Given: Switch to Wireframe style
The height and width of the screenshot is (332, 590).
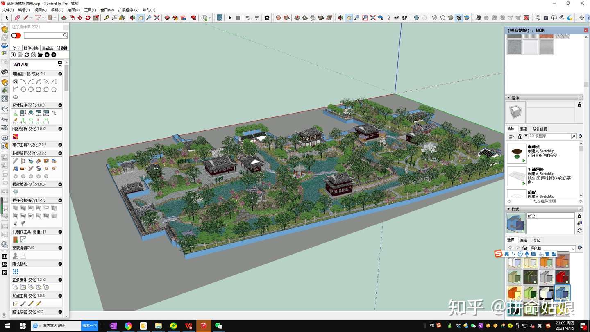Looking at the screenshot, I should point(435,18).
